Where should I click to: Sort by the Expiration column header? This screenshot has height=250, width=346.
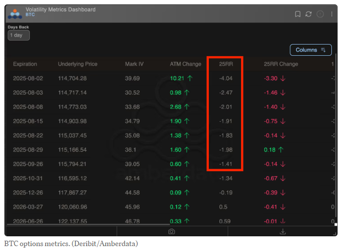click(x=25, y=64)
